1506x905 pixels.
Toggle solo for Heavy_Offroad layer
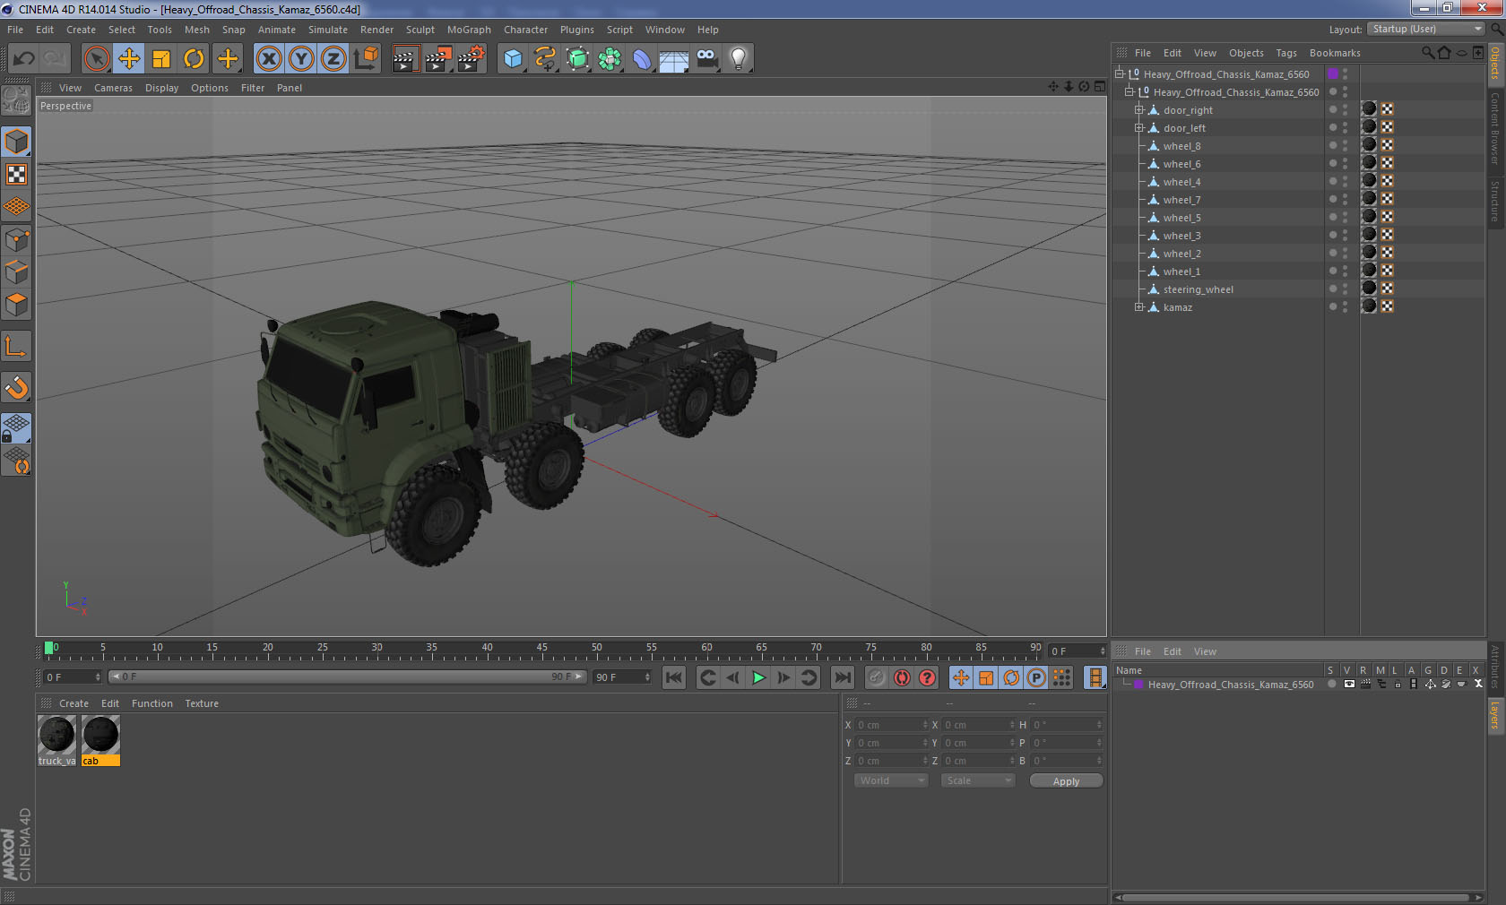[1331, 684]
